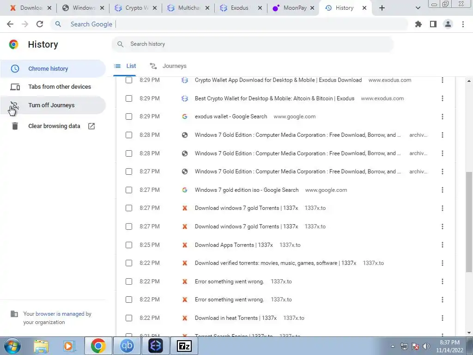Close the MoonPay tab
This screenshot has width=473, height=355.
point(312,8)
